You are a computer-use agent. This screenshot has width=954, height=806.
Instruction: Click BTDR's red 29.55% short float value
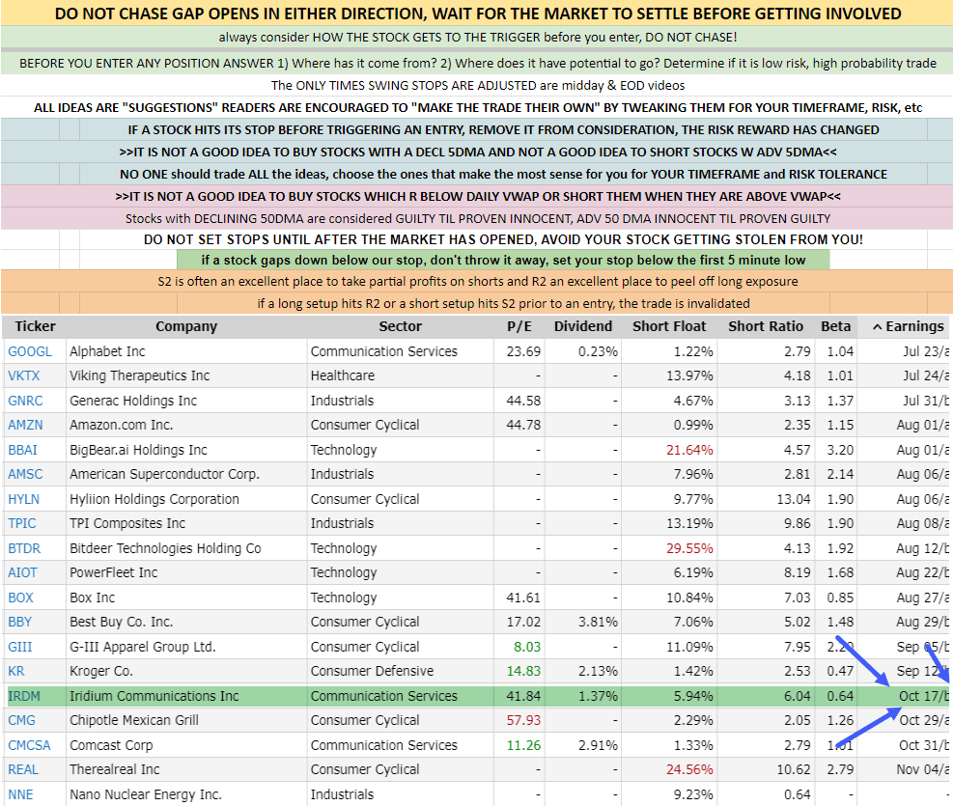click(x=689, y=548)
